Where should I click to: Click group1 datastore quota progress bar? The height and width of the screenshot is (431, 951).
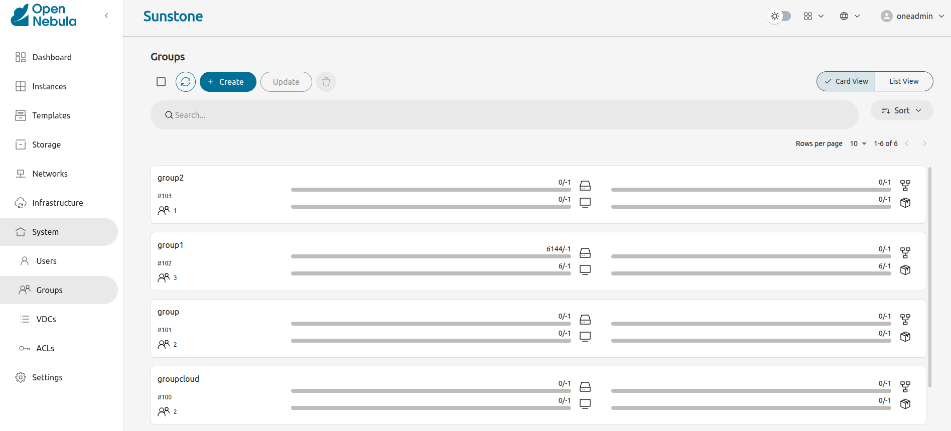(431, 256)
